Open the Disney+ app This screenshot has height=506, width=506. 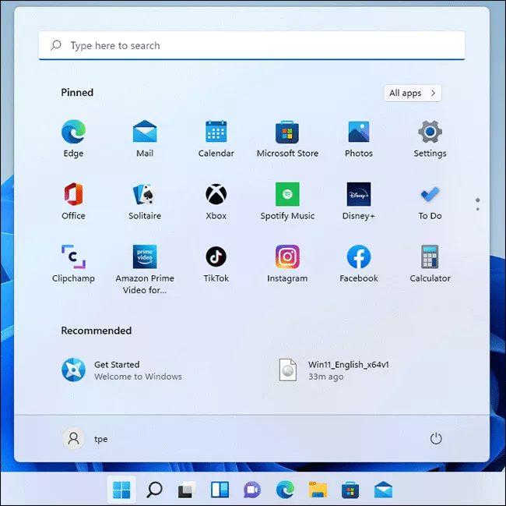[359, 201]
